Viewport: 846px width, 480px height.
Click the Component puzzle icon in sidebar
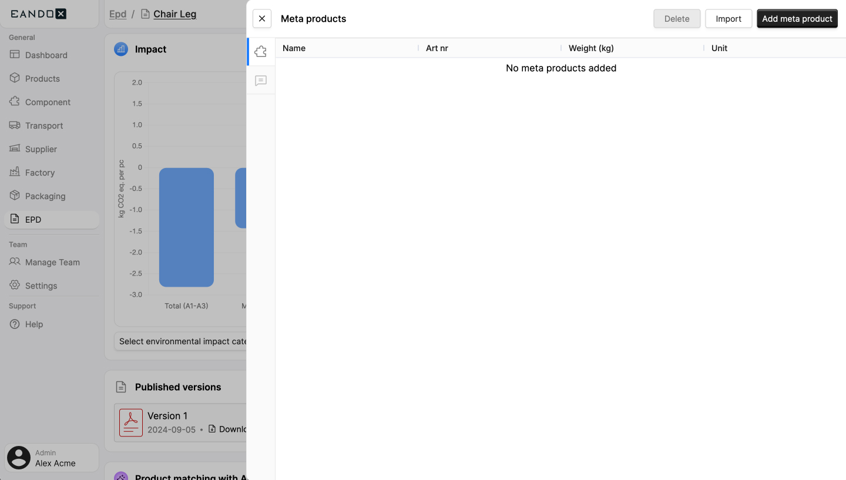(x=15, y=102)
